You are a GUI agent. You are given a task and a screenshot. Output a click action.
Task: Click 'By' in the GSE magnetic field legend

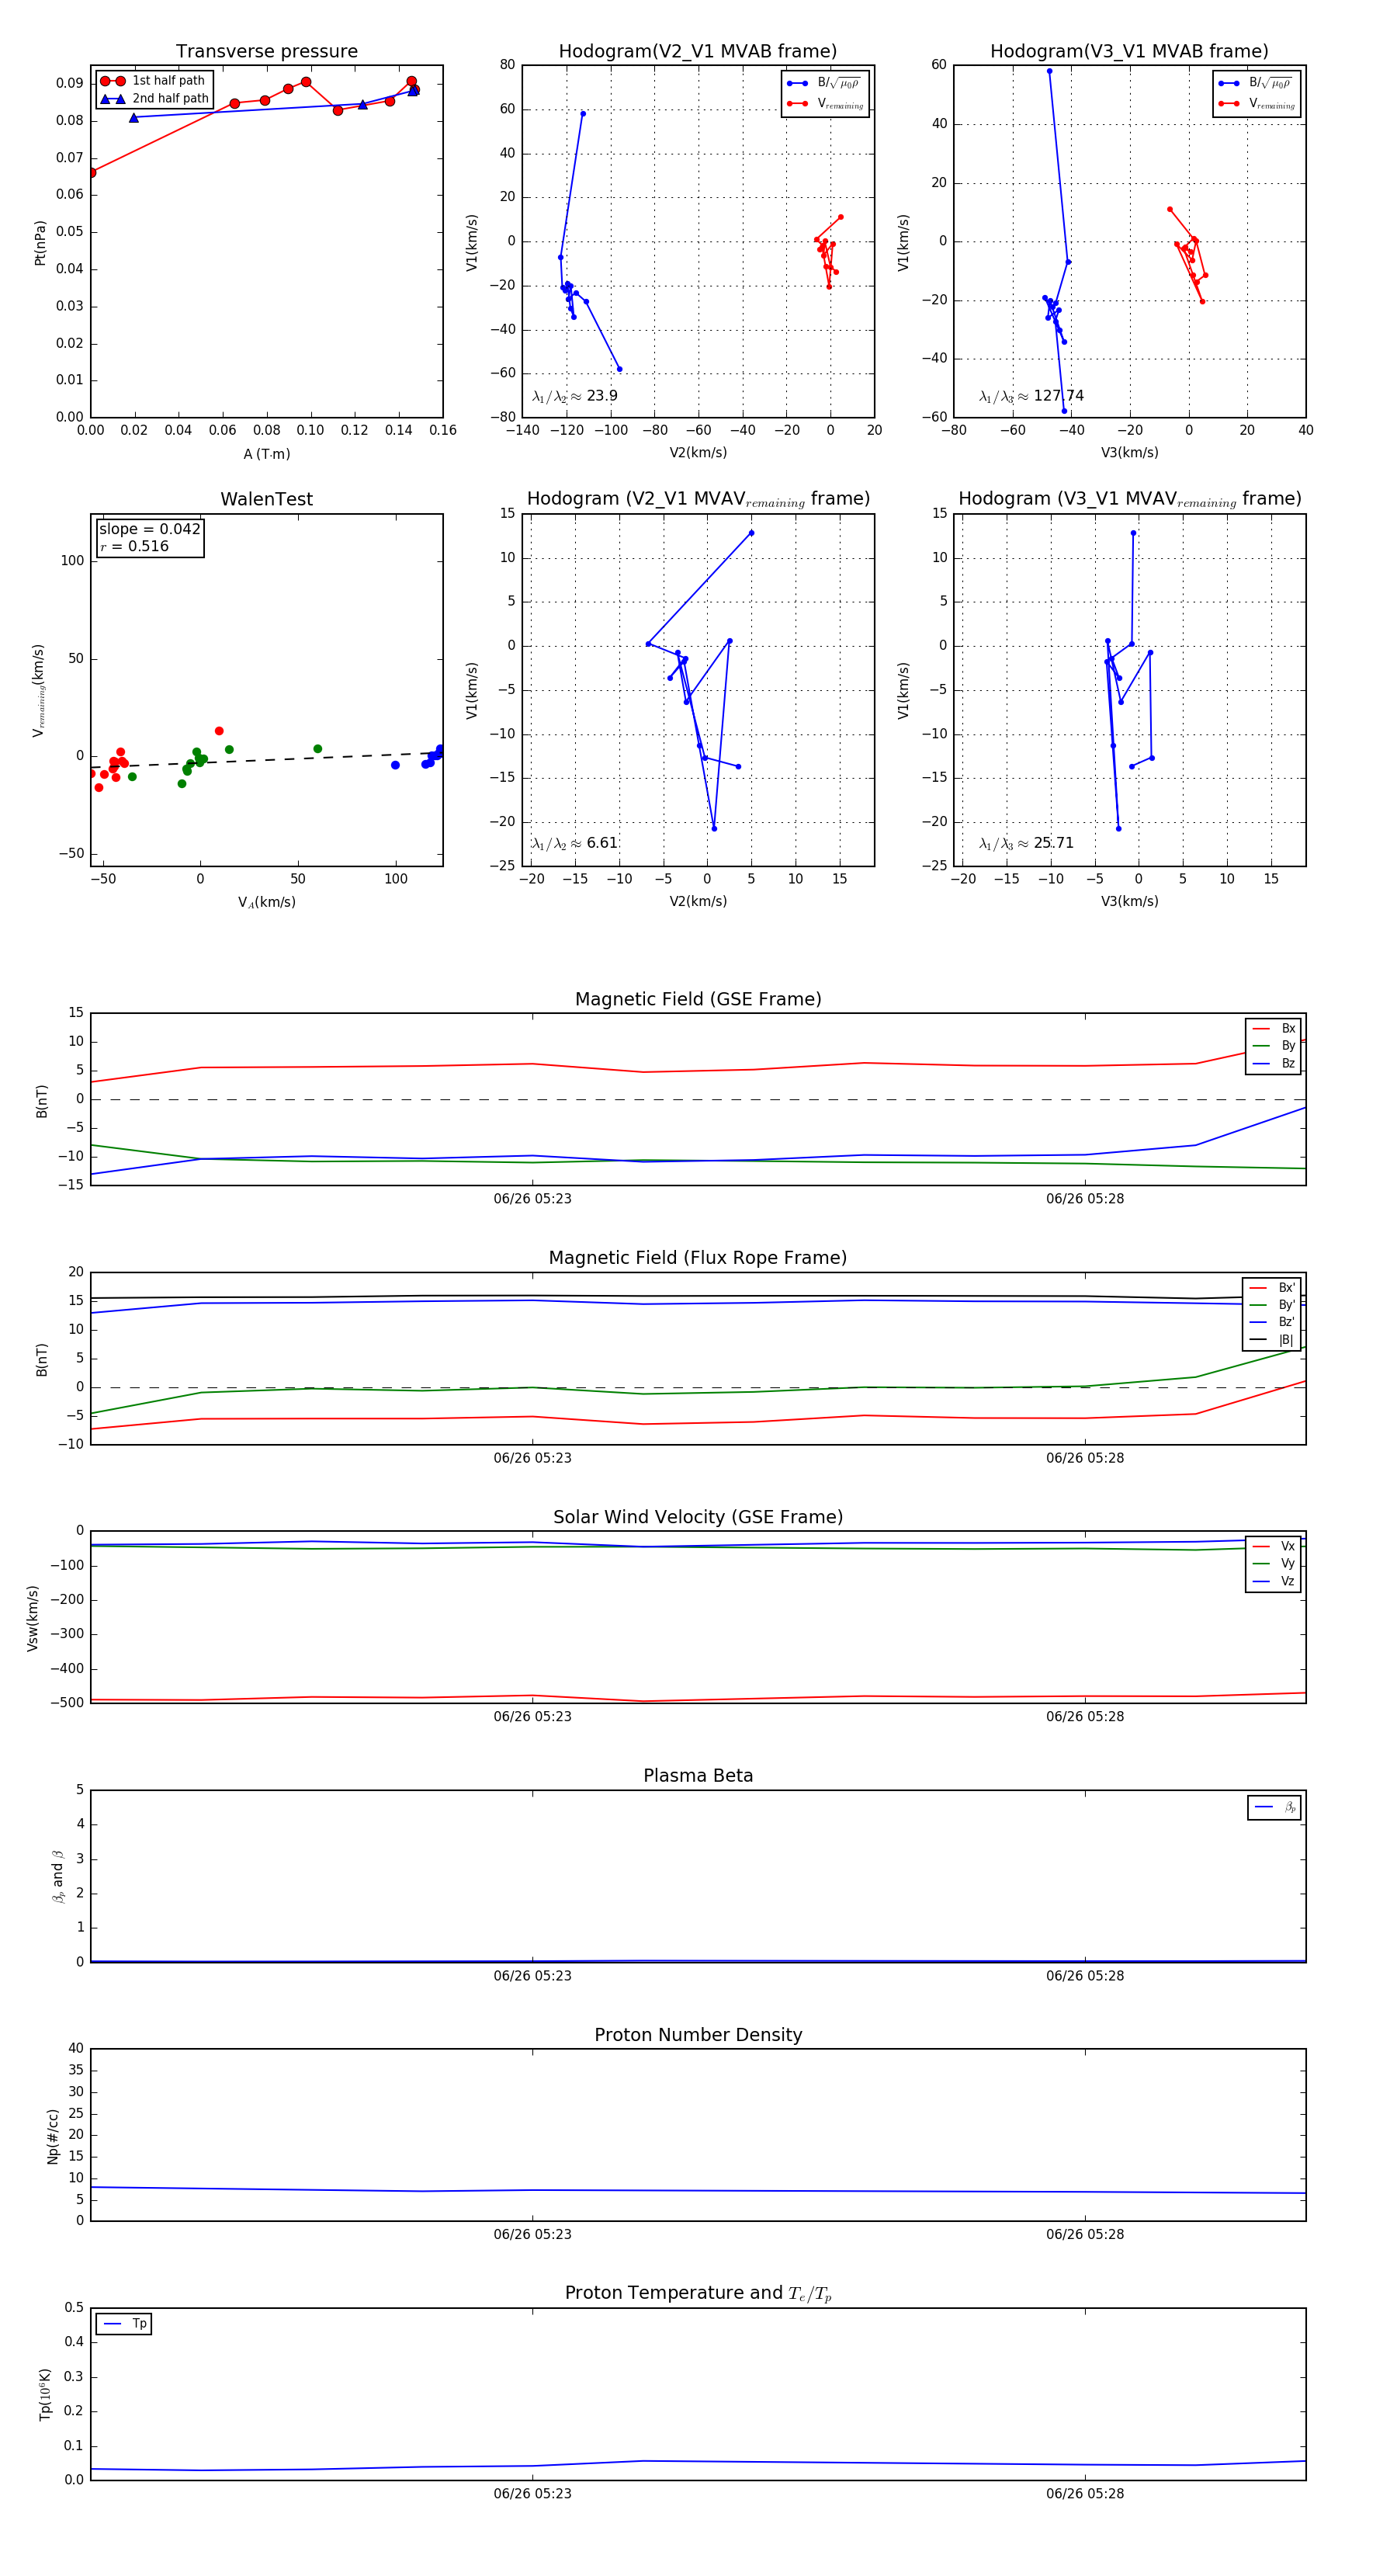1274,1047
